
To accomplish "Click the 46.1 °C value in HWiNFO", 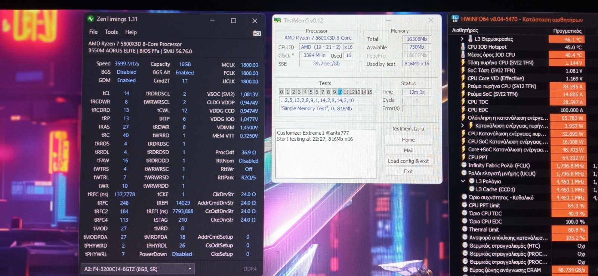I will click(x=567, y=39).
